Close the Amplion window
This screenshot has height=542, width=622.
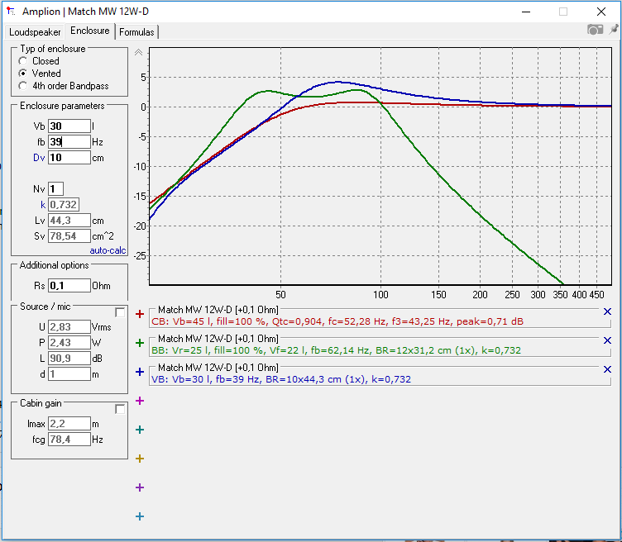click(601, 12)
